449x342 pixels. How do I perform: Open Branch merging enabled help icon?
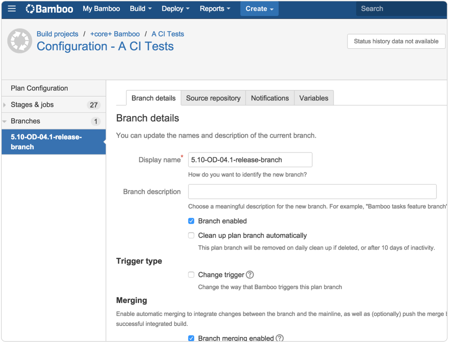[x=280, y=338]
